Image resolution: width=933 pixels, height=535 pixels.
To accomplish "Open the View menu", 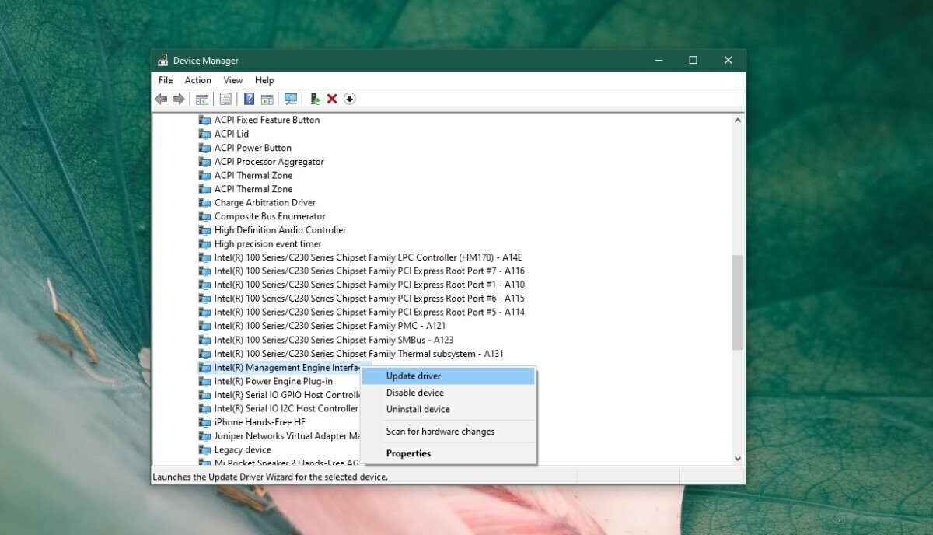I will 232,80.
